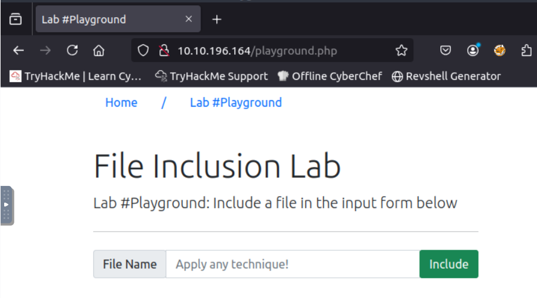This screenshot has height=298, width=537.
Task: Open the Pocket save icon
Action: tap(445, 51)
